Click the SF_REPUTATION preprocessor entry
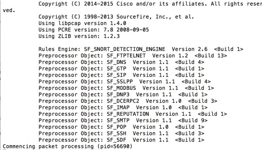 [133, 114]
